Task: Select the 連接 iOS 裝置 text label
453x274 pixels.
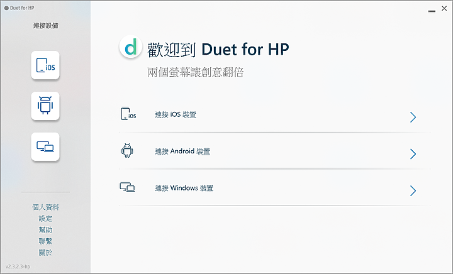Action: [176, 114]
